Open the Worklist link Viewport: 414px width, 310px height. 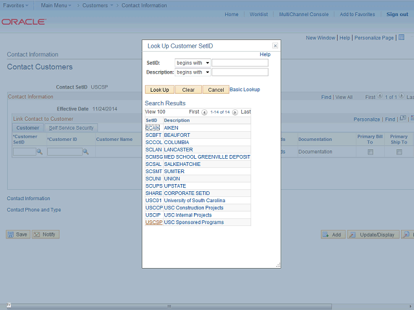point(259,14)
